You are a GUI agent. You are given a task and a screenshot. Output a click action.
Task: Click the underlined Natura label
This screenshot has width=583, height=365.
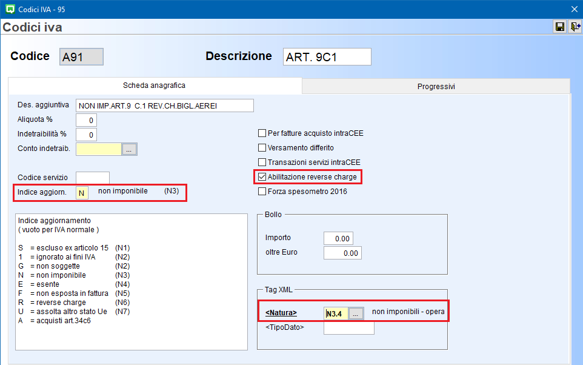tap(281, 313)
